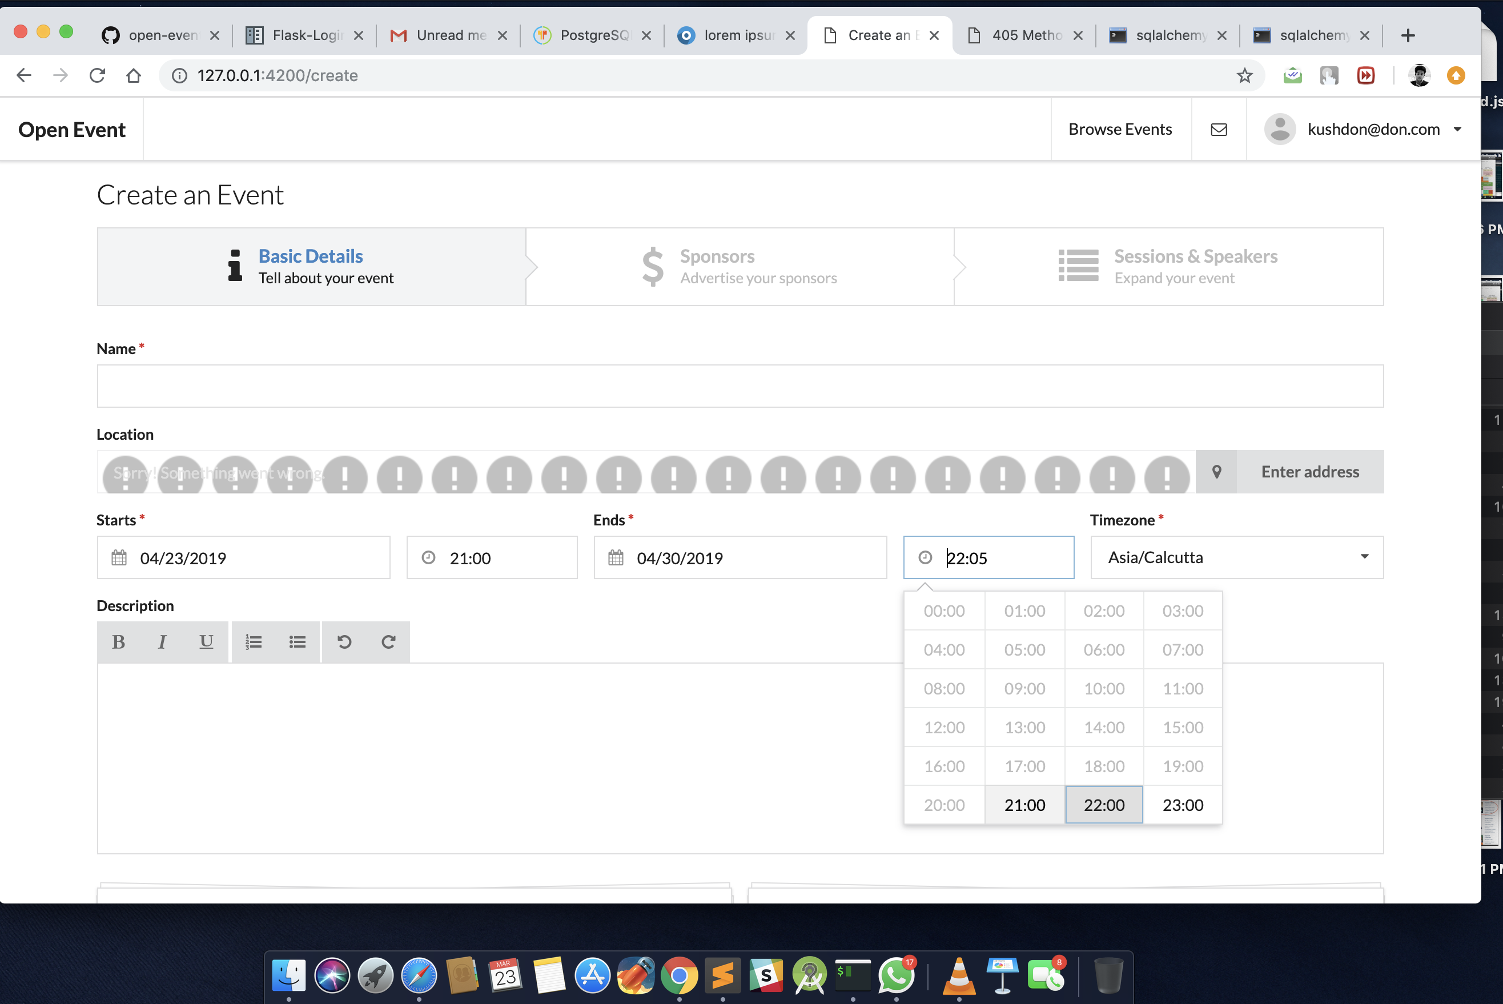The image size is (1503, 1004).
Task: Click the redo icon in editor toolbar
Action: point(388,641)
